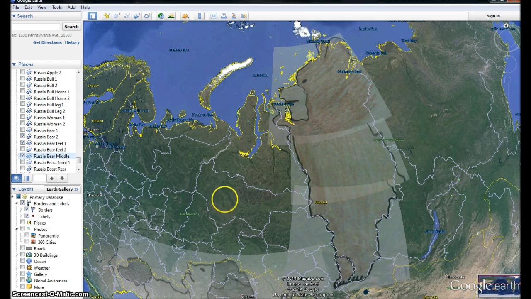531x299 pixels.
Task: Click the Global Awareness globe icon
Action: pyautogui.click(x=29, y=281)
